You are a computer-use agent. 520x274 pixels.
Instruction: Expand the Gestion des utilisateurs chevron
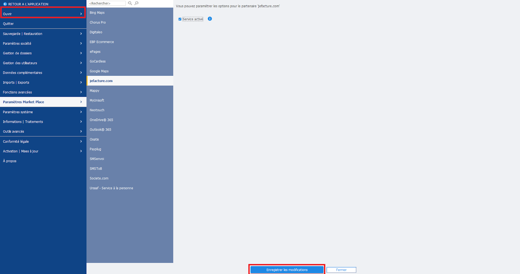pos(81,63)
